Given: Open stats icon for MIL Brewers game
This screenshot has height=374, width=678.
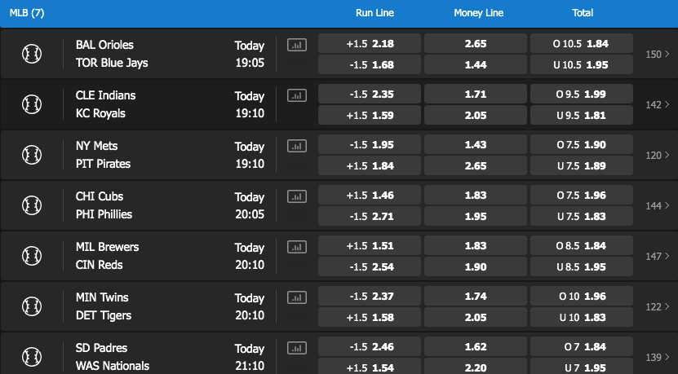Looking at the screenshot, I should 297,247.
